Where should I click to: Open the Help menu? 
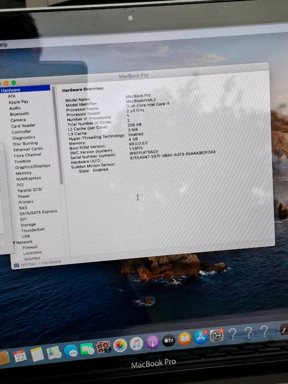click(4, 45)
